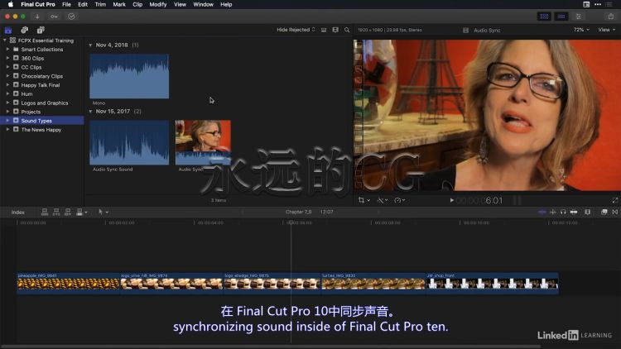Image resolution: width=621 pixels, height=349 pixels.
Task: Expand the 360 Clips event
Action: point(7,58)
